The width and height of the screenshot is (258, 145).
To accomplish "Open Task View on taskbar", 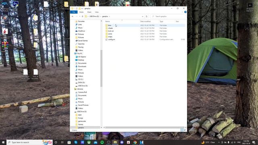I will [x=62, y=142].
